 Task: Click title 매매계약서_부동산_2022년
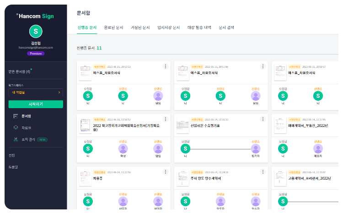pos(308,126)
